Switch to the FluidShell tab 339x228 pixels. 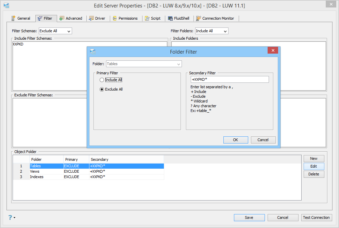point(179,18)
